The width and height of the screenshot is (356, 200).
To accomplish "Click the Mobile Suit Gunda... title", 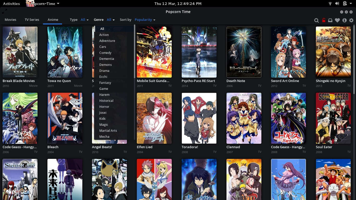I will 153,81.
